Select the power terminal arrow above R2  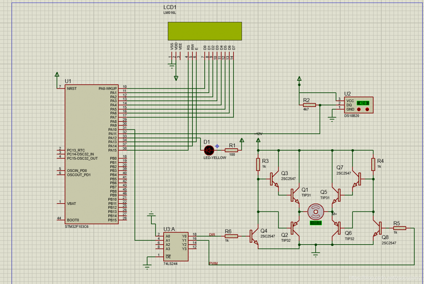click(299, 79)
